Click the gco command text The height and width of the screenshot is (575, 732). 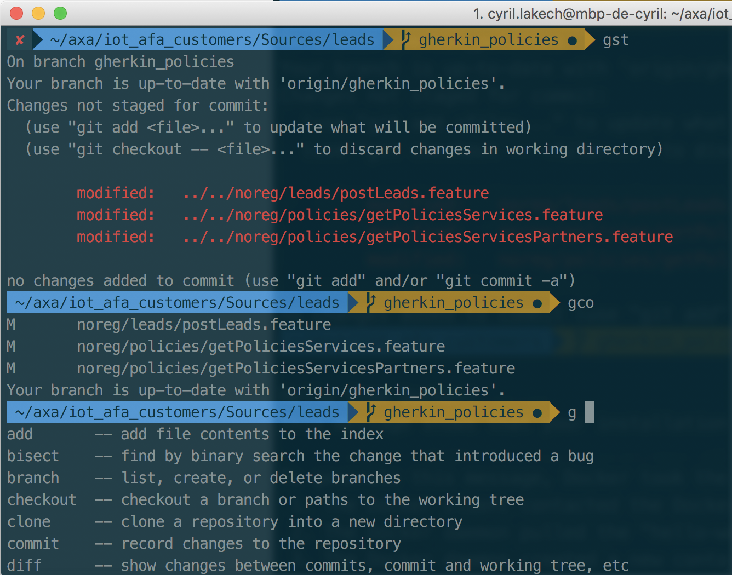(x=581, y=303)
